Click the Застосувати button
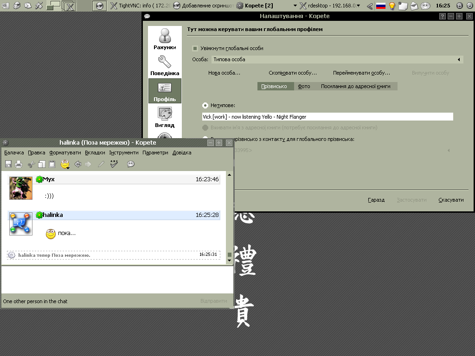 412,200
